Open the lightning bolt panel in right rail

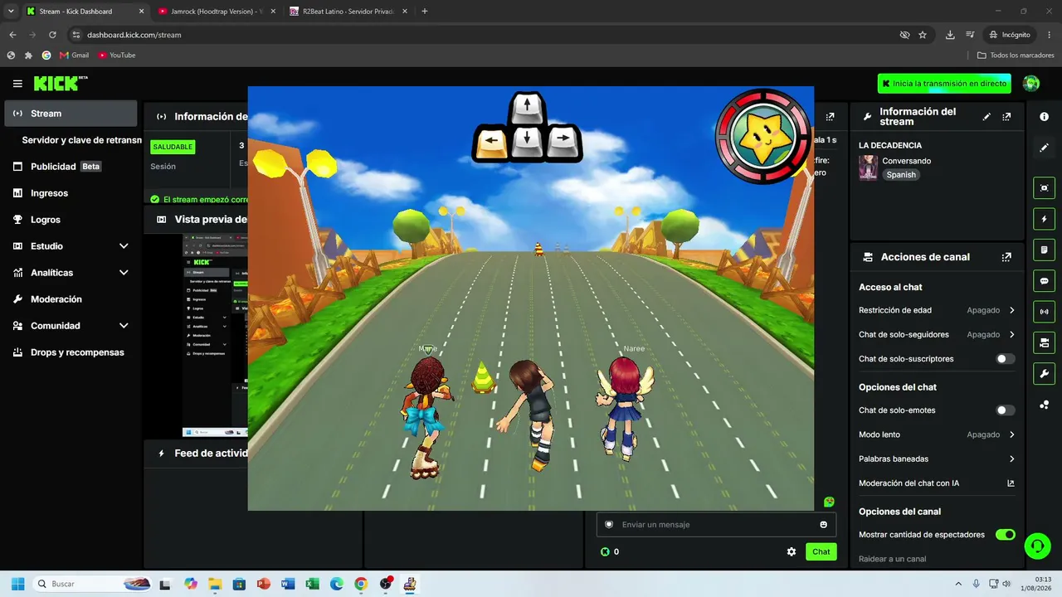coord(1044,219)
